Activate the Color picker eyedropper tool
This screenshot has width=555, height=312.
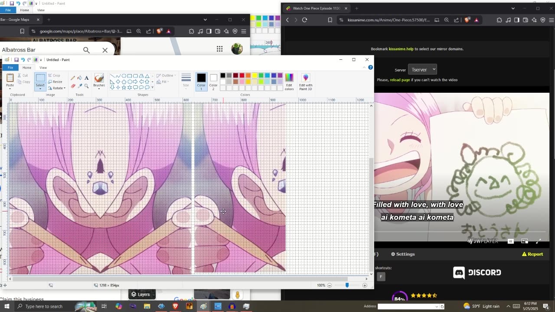click(x=80, y=85)
